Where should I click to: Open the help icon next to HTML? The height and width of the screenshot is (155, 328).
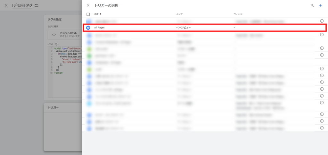[x=56, y=44]
